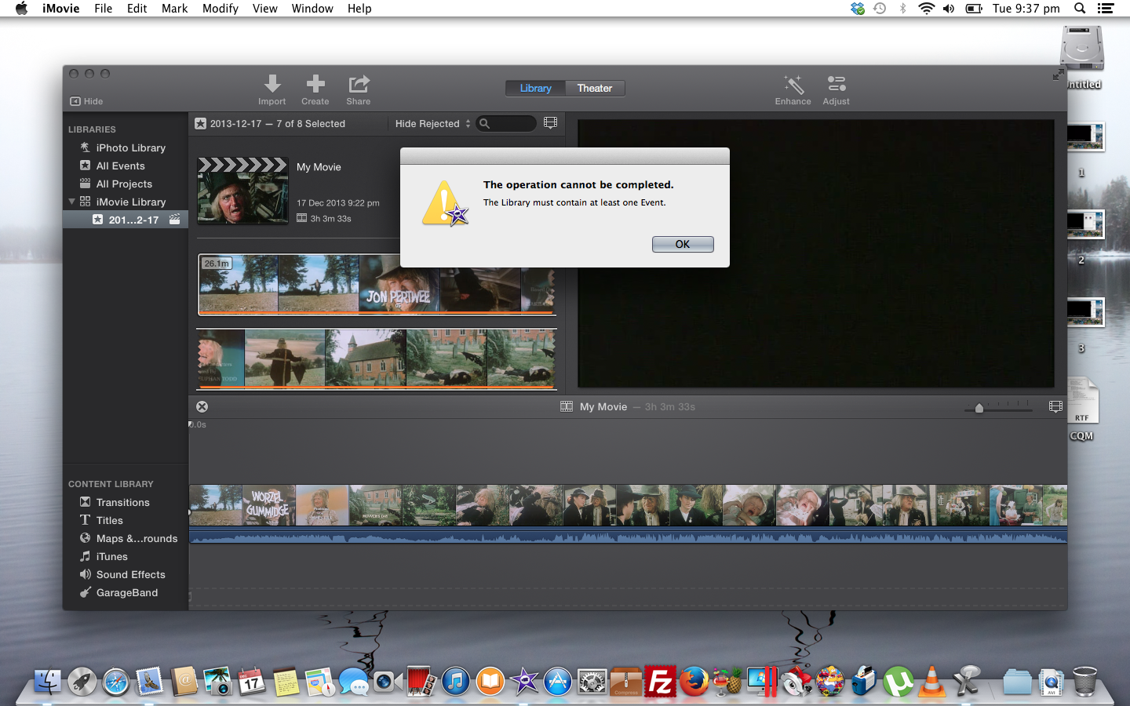Click the Worzel Gummidge title frame in timeline

269,504
